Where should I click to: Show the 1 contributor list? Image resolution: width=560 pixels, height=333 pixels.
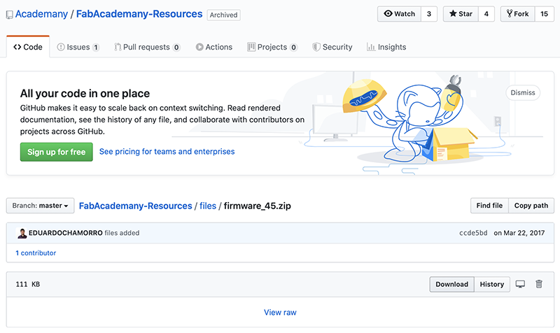(x=36, y=253)
